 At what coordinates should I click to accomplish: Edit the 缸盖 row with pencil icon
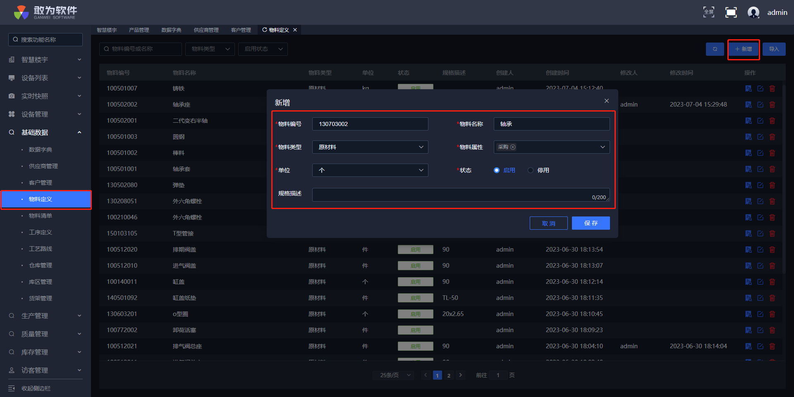click(760, 282)
